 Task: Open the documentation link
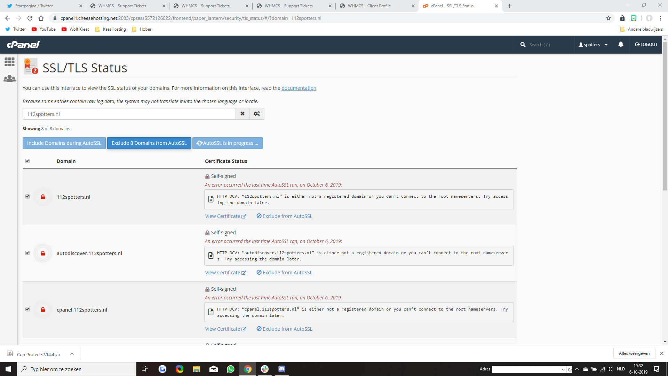click(x=299, y=88)
